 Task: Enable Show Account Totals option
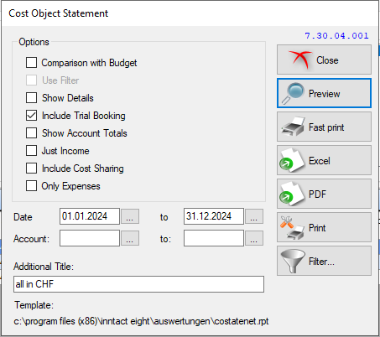coord(31,133)
